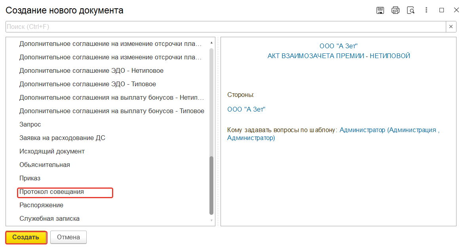Click the АКТ ВЗАИМОЗАЧЕТА ПРЕМИИ - НЕТИПОВОЙ link
The image size is (466, 250).
[x=339, y=56]
